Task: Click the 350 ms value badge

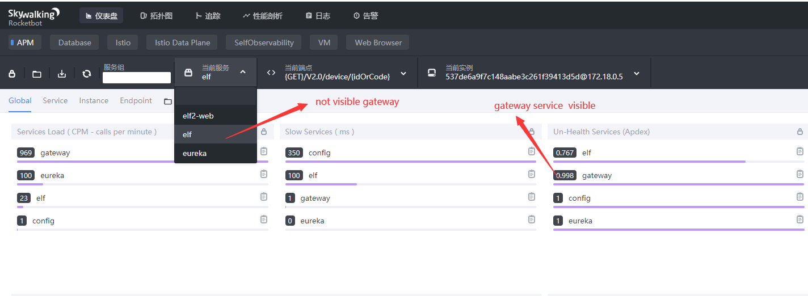Action: (294, 153)
